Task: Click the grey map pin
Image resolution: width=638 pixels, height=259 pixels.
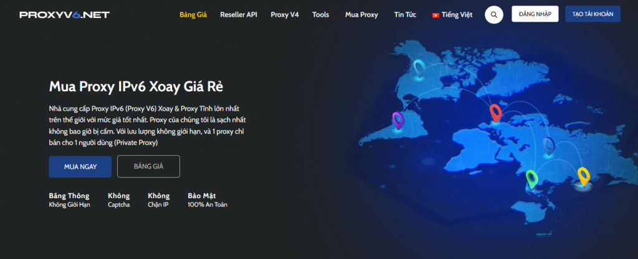Action: [549, 145]
